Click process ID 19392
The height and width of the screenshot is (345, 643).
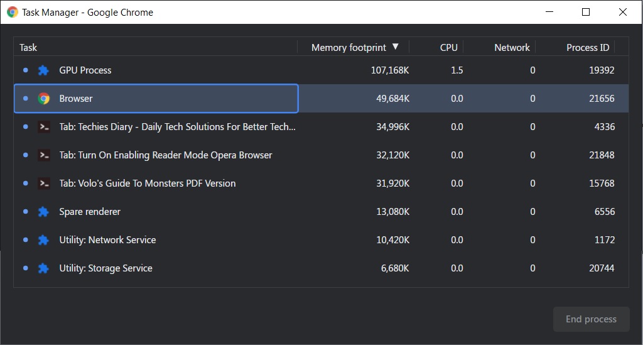(x=602, y=70)
